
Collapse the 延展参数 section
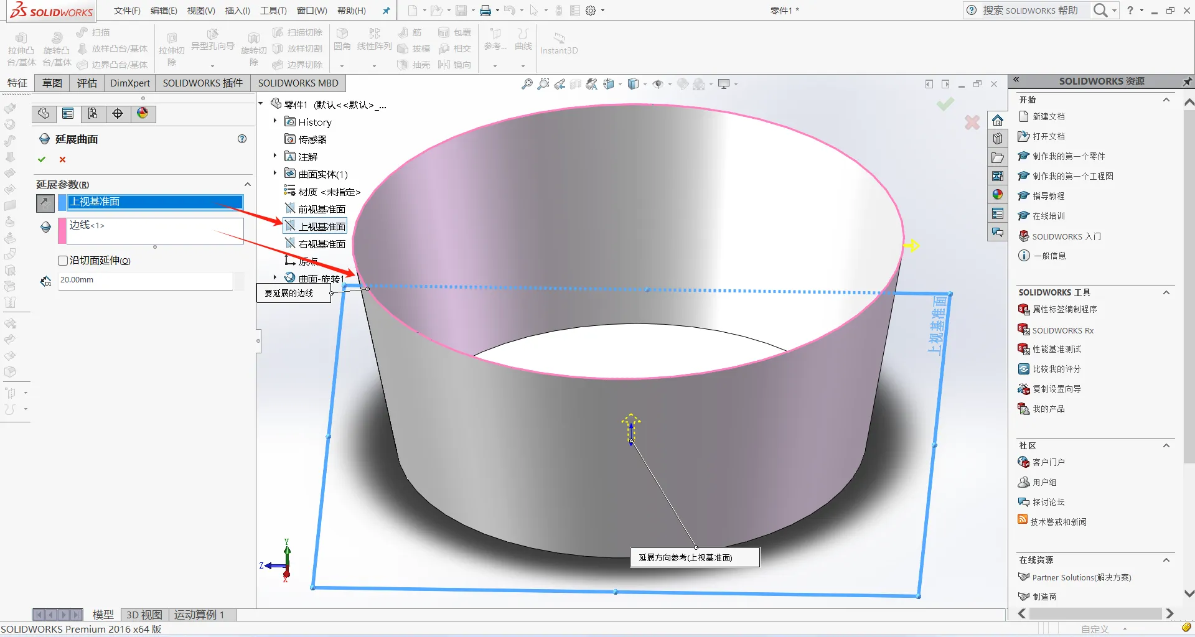pyautogui.click(x=247, y=184)
